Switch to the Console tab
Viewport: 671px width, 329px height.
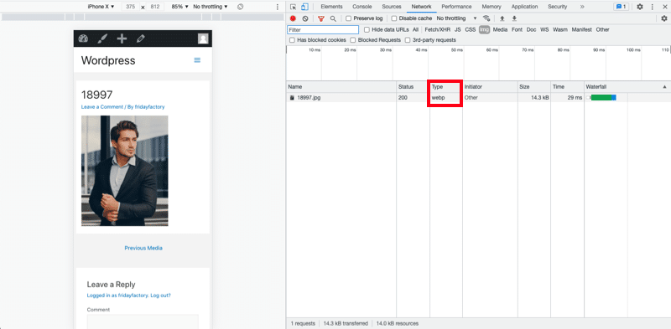(x=362, y=7)
